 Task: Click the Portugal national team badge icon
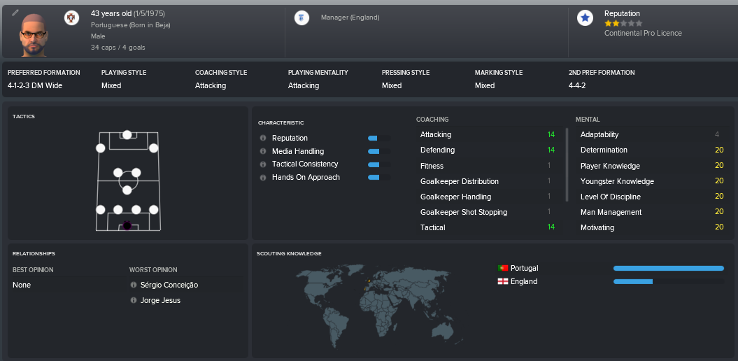point(71,18)
